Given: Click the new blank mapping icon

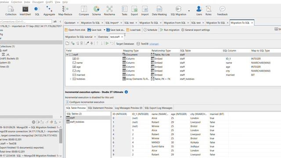Looking at the screenshot, I should [x=67, y=43].
